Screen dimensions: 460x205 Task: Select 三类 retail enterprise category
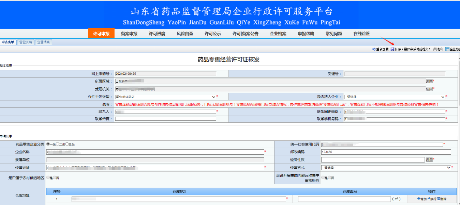tap(67, 144)
